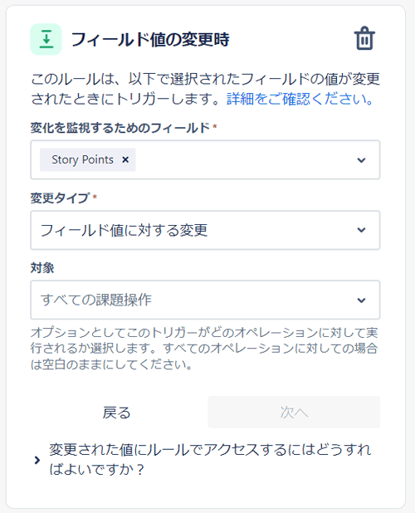The height and width of the screenshot is (513, 415).
Task: Go back with the 戻る button
Action: coord(117,413)
